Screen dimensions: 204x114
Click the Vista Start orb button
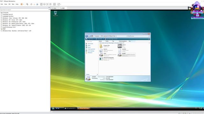[53, 108]
